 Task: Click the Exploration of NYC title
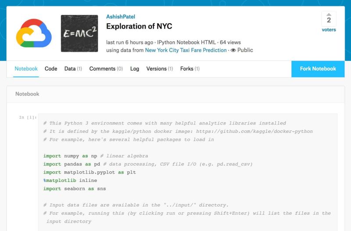139,26
